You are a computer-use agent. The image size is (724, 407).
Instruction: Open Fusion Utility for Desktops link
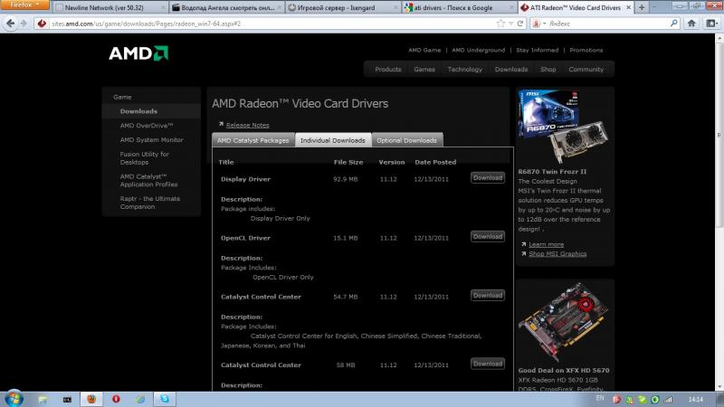[x=145, y=157]
